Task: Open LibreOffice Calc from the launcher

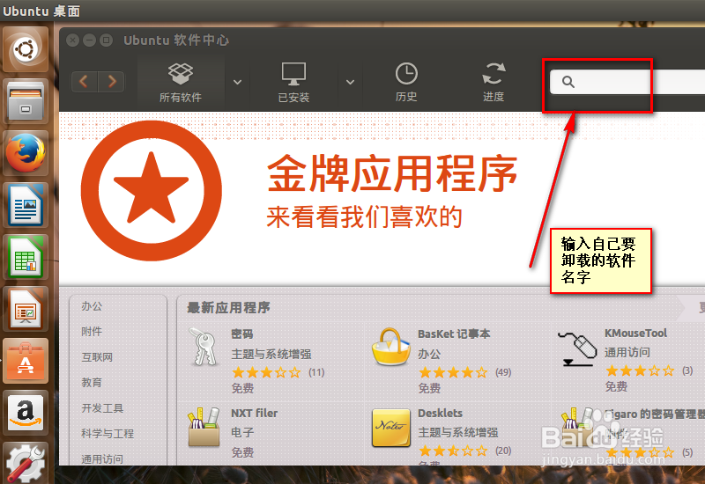Action: pyautogui.click(x=26, y=257)
